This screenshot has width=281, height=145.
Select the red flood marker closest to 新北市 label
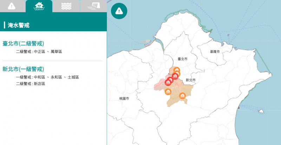[175, 76]
